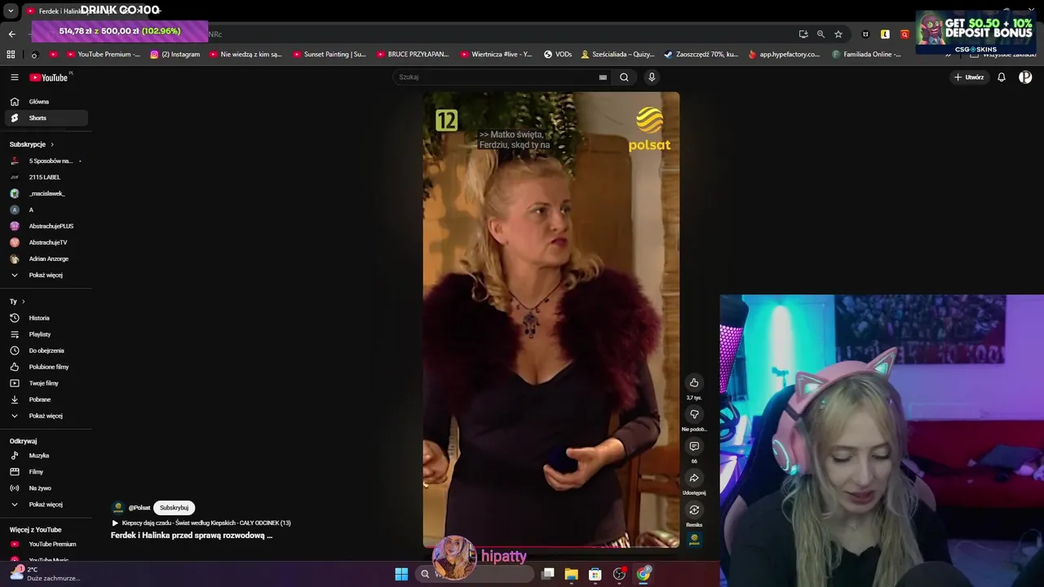Bookmark this page with star icon
Image resolution: width=1044 pixels, height=587 pixels.
(x=838, y=34)
